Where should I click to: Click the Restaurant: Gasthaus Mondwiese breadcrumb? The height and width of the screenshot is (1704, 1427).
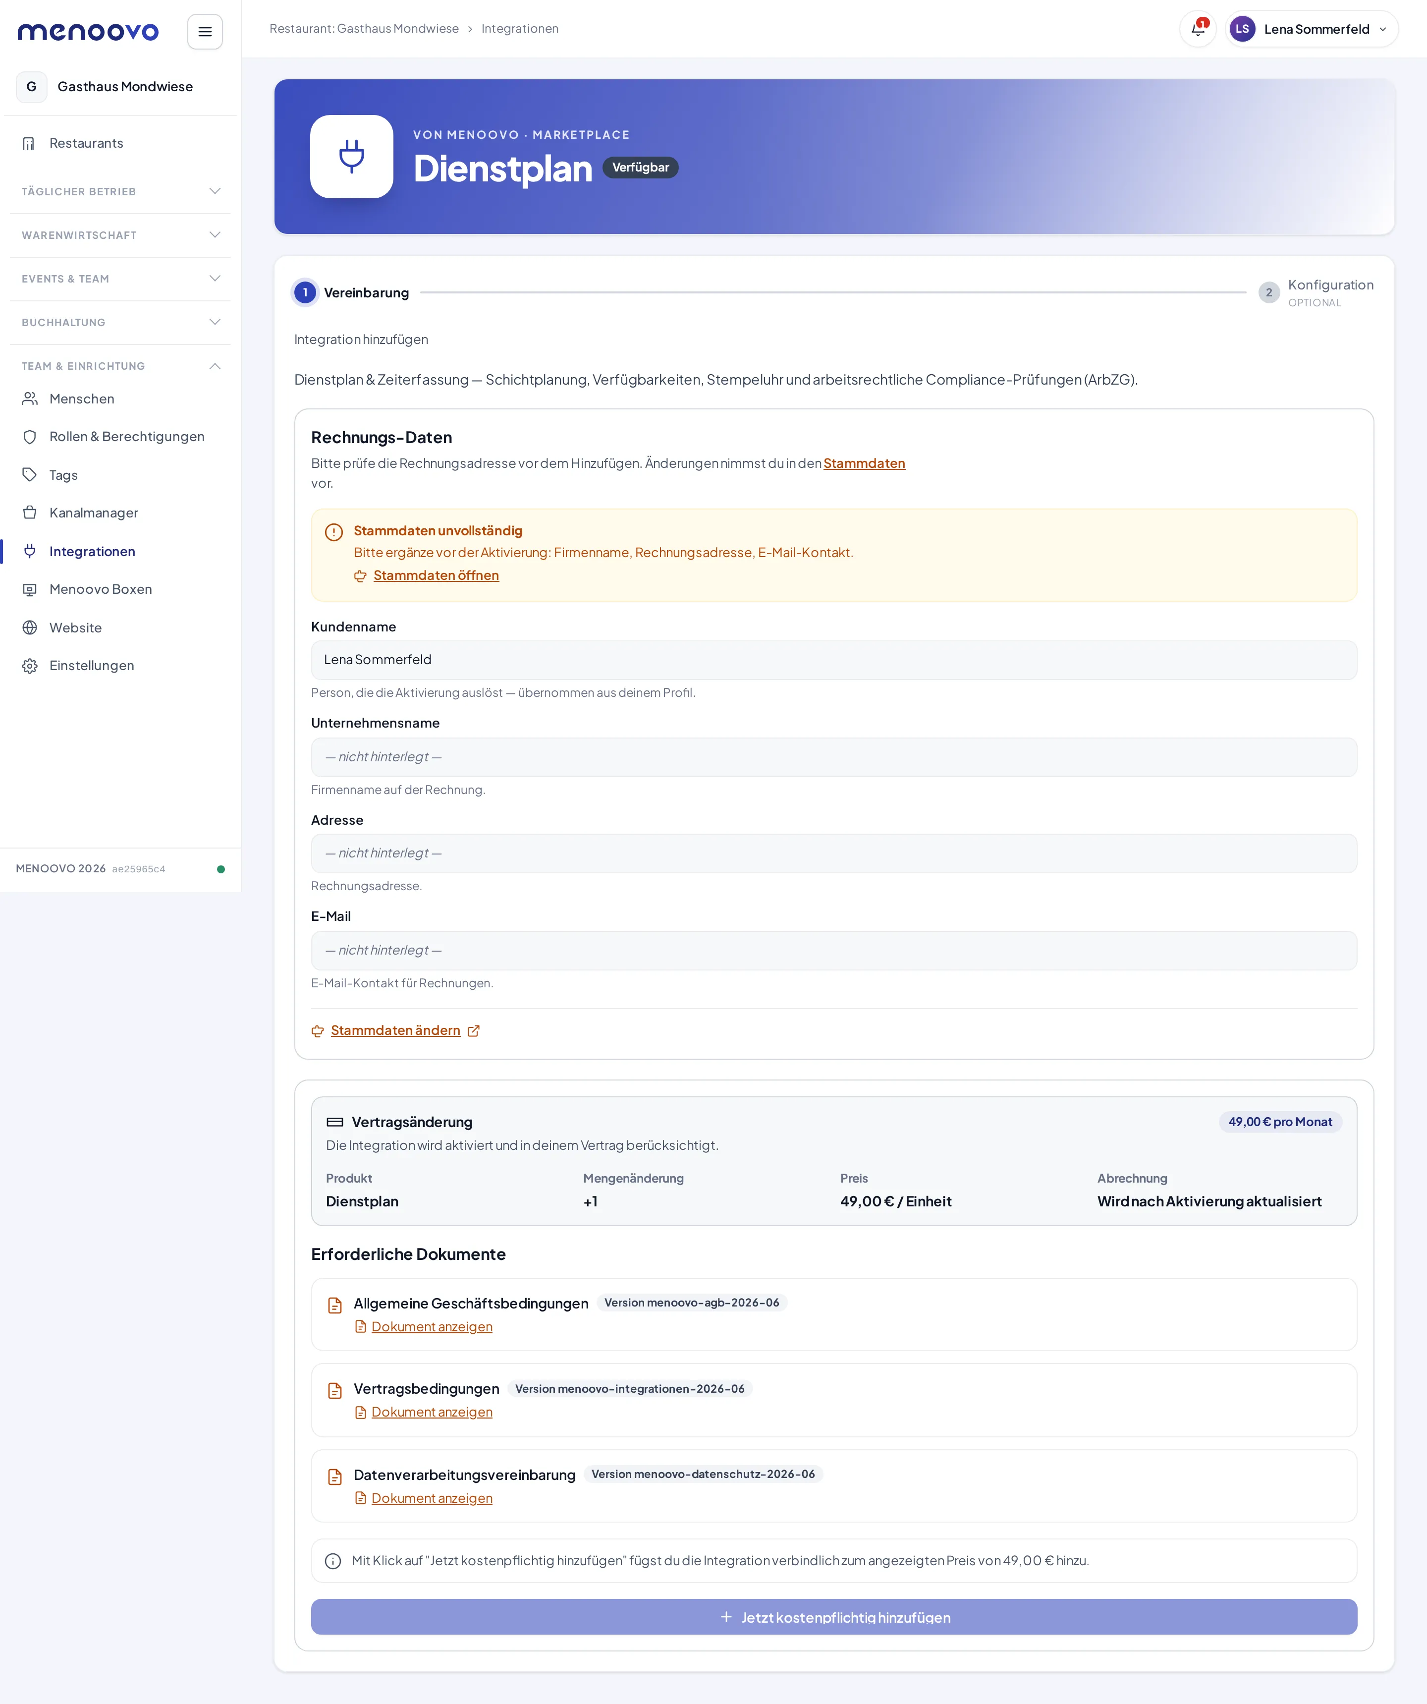point(364,28)
